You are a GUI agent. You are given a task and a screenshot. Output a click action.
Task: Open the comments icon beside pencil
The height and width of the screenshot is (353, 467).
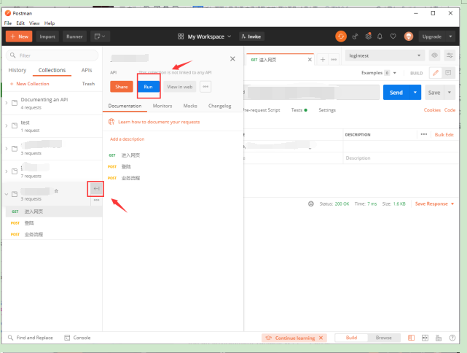(x=448, y=73)
